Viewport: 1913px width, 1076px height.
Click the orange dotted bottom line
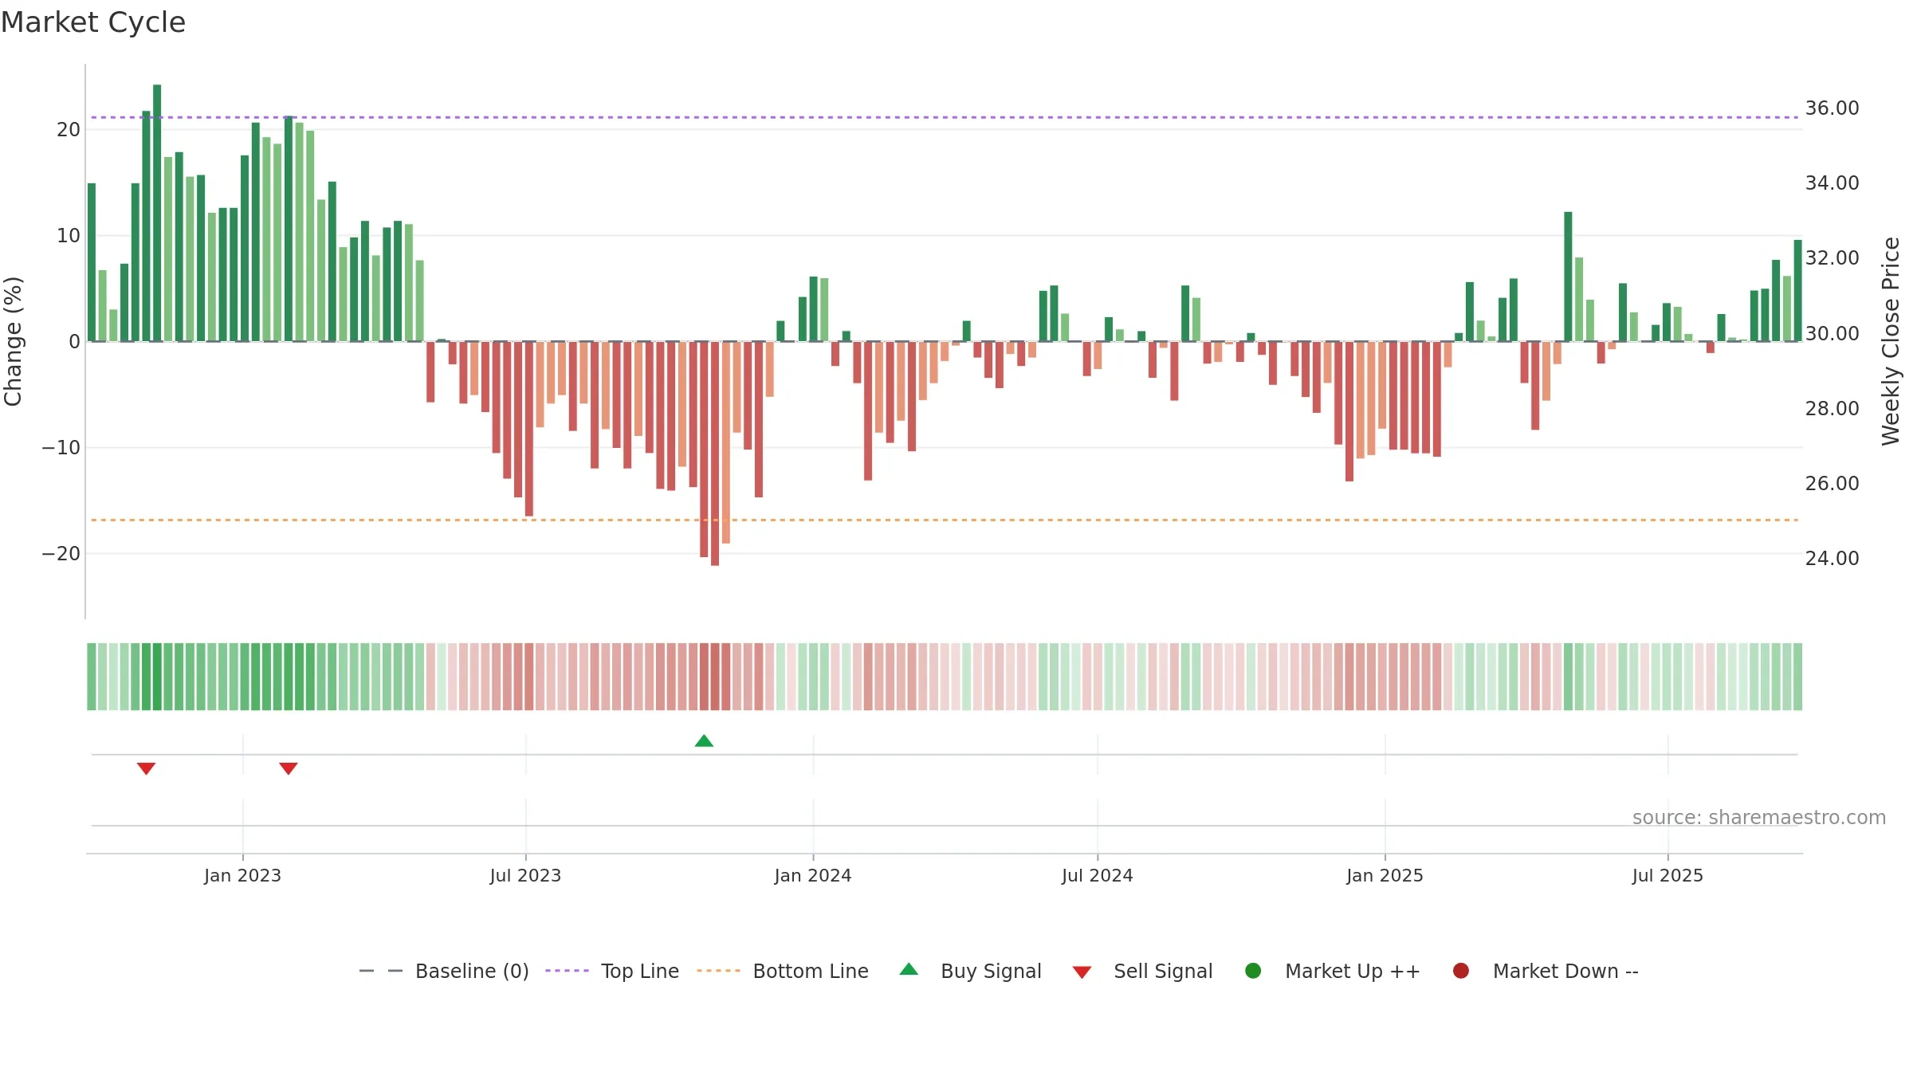click(x=945, y=520)
